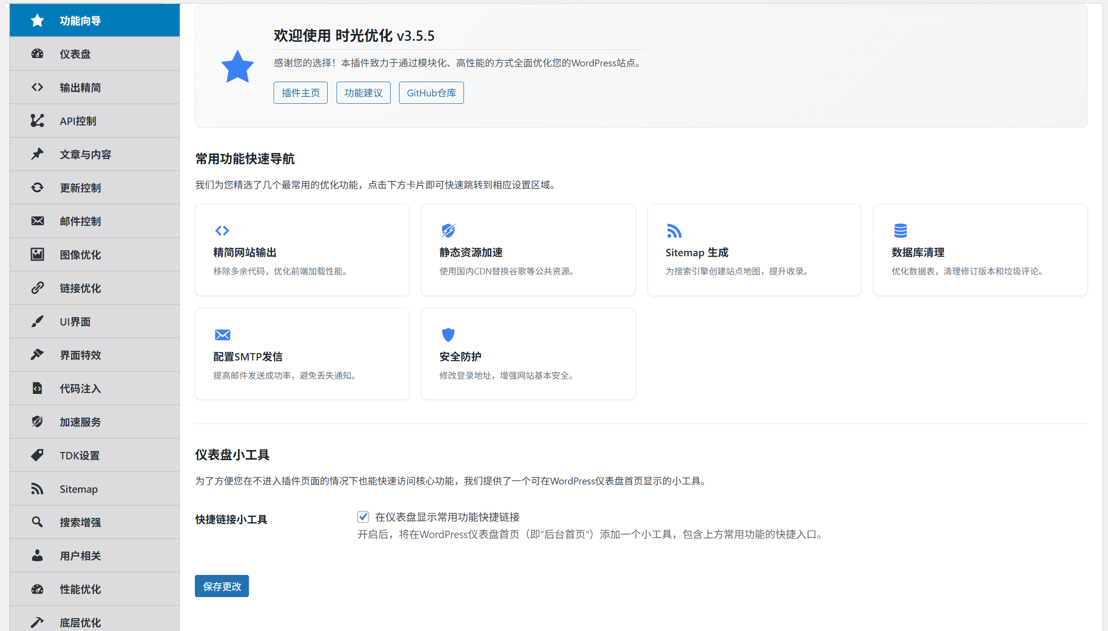Click the 欢迎使用 时光优化 v3.5.5 title

(x=354, y=36)
